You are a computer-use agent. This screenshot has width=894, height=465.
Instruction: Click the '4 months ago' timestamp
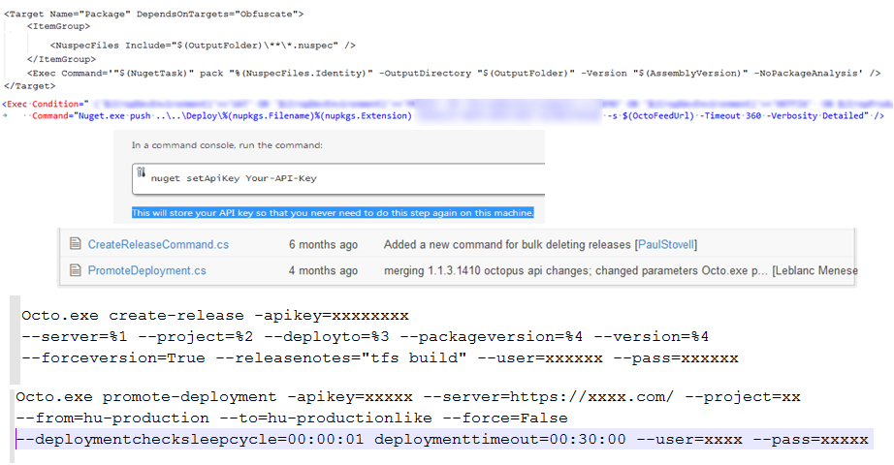323,270
